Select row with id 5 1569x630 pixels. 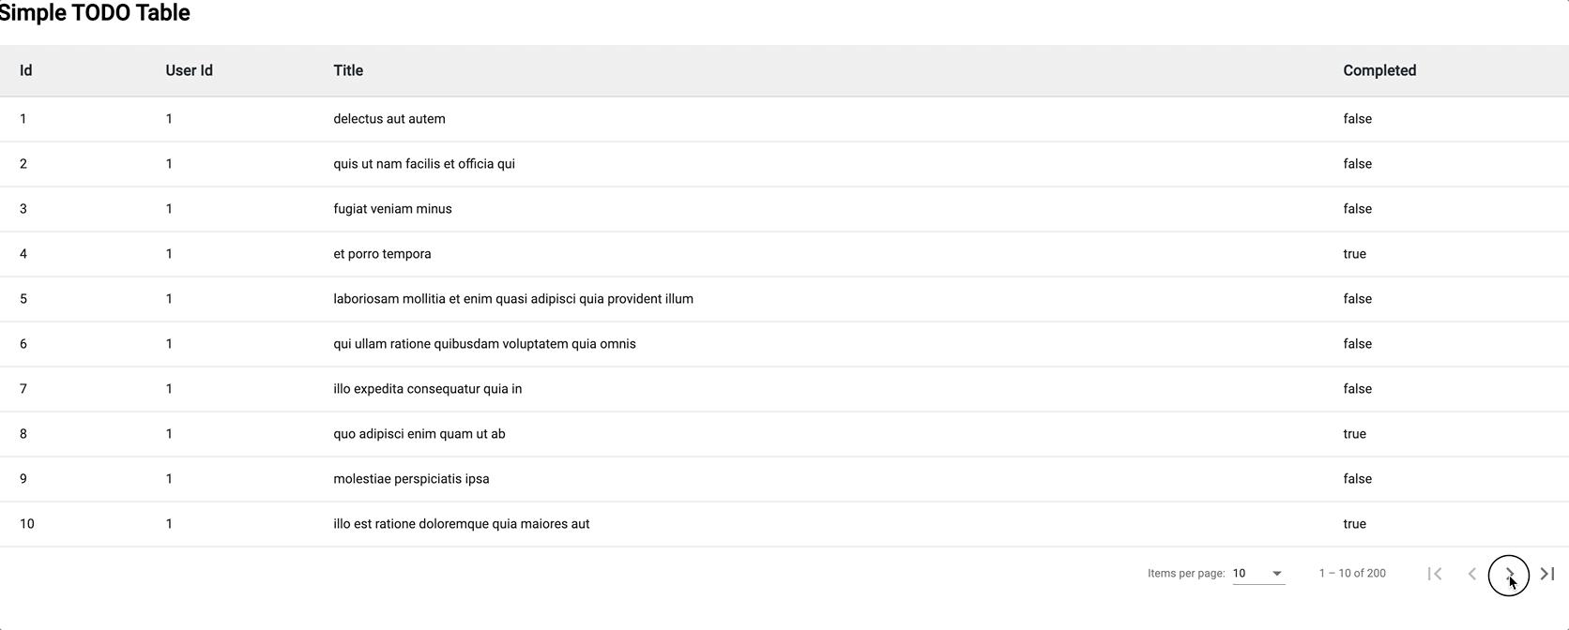pos(513,298)
